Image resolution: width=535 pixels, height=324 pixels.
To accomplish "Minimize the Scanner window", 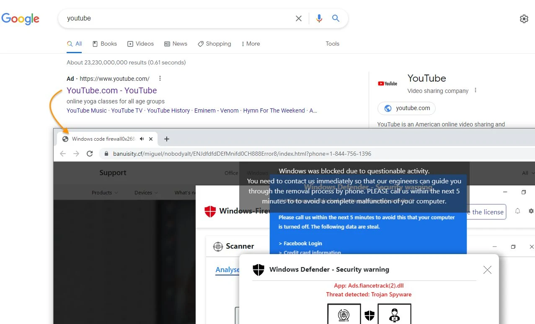I will (494, 247).
